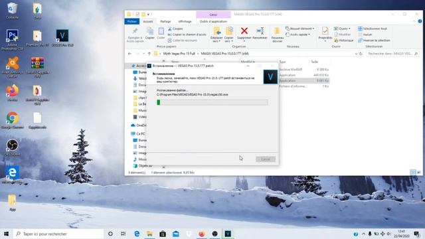This screenshot has width=425, height=239.
Task: Select Objets 3D in navigation pane
Action: [x=142, y=165]
